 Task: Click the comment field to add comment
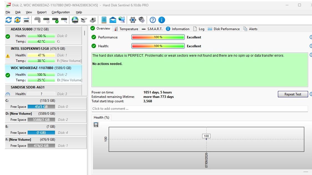(200, 109)
